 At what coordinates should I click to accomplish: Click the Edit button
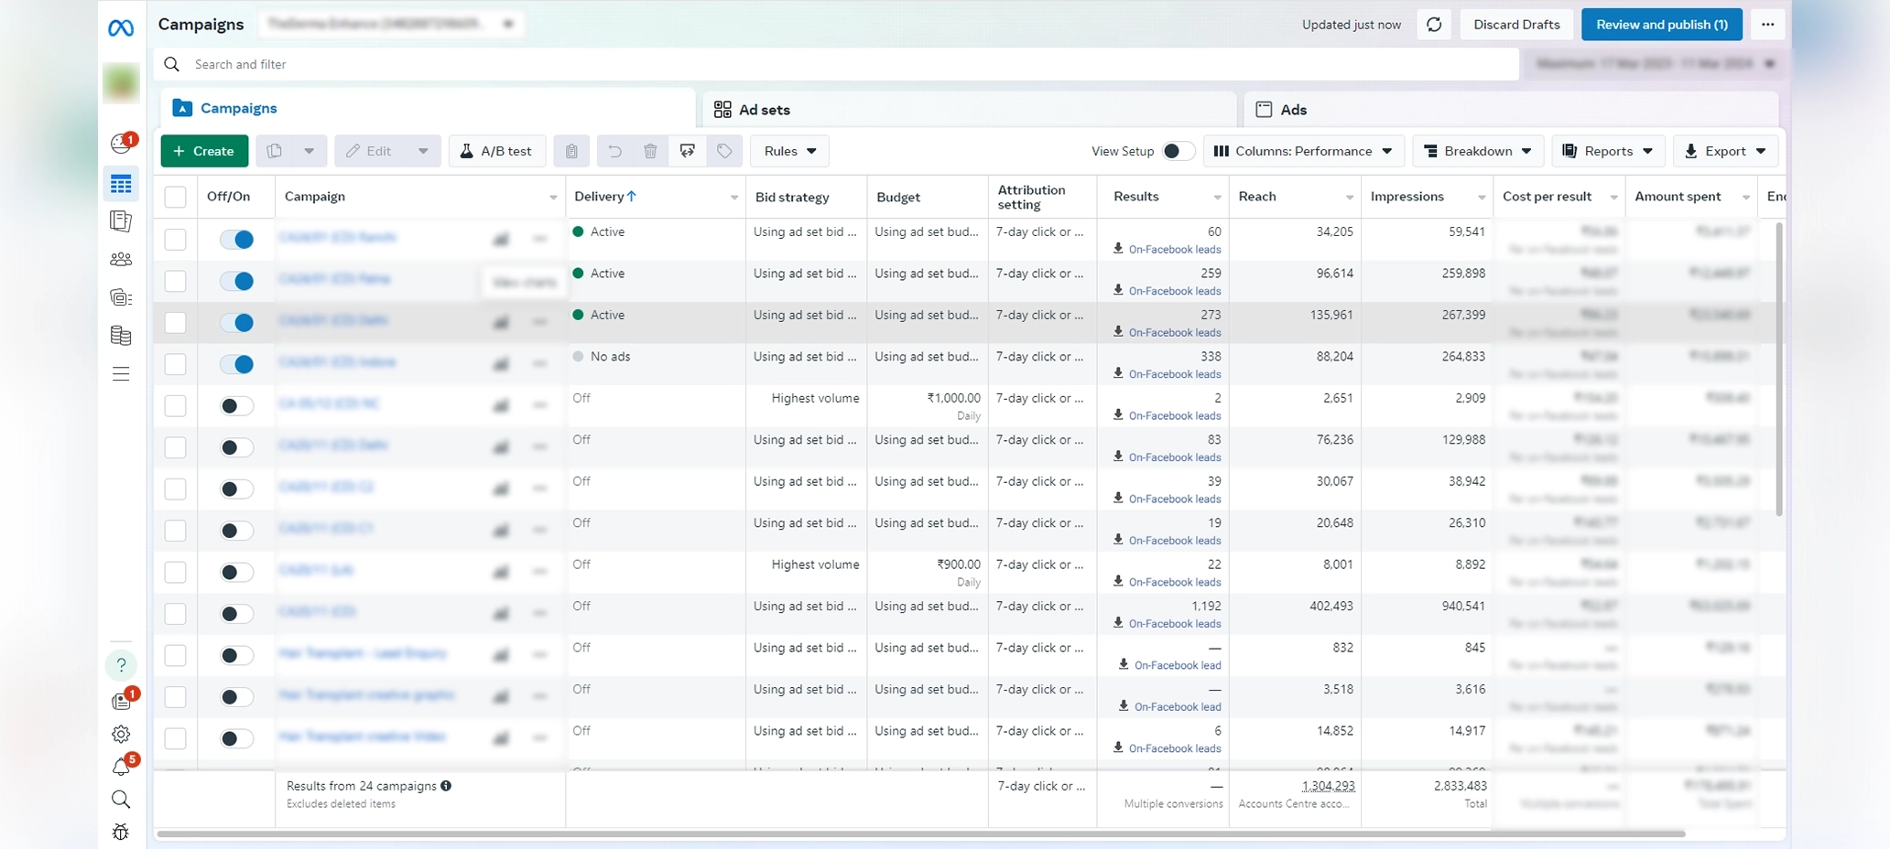[371, 151]
